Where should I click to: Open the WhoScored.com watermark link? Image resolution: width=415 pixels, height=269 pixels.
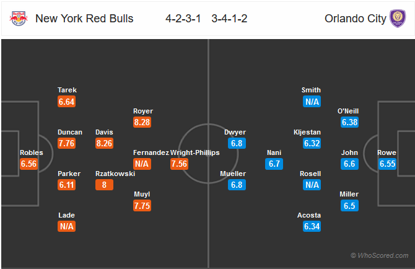coord(380,255)
